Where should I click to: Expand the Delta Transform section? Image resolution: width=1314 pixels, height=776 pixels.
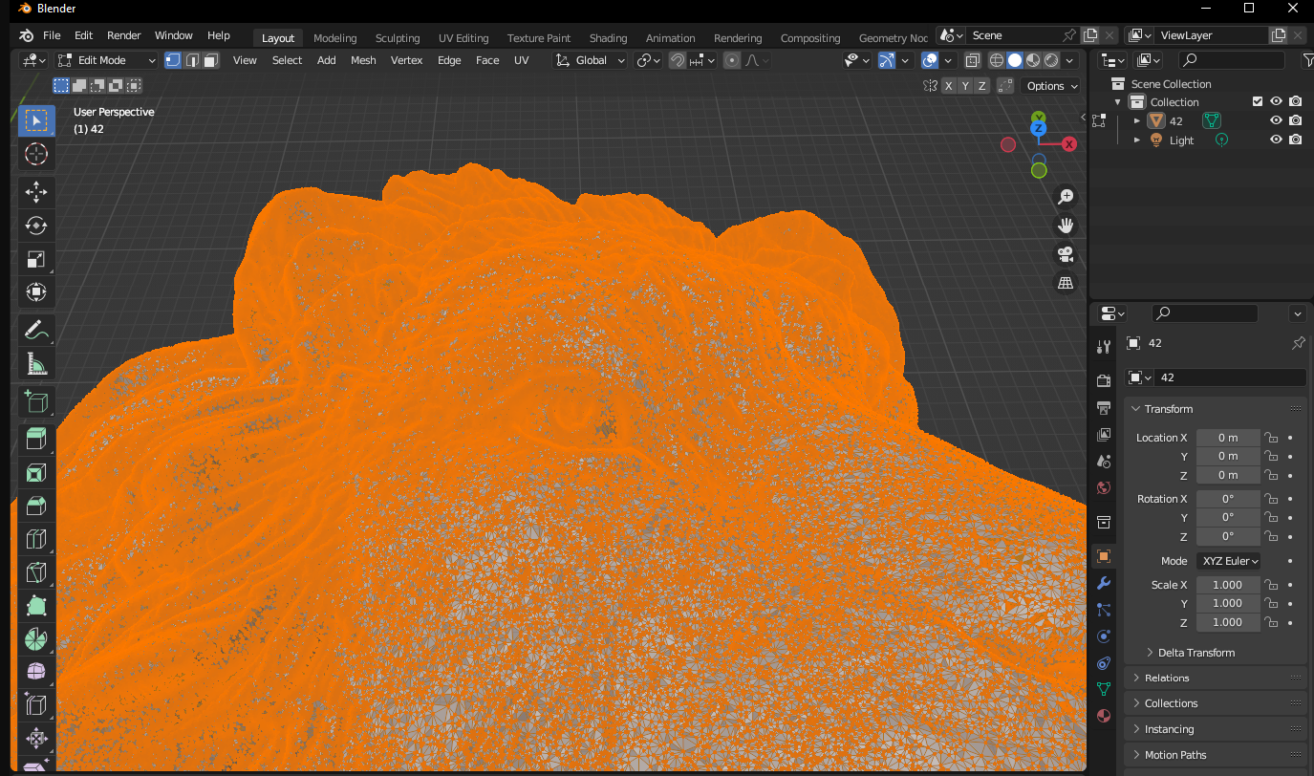pyautogui.click(x=1196, y=653)
